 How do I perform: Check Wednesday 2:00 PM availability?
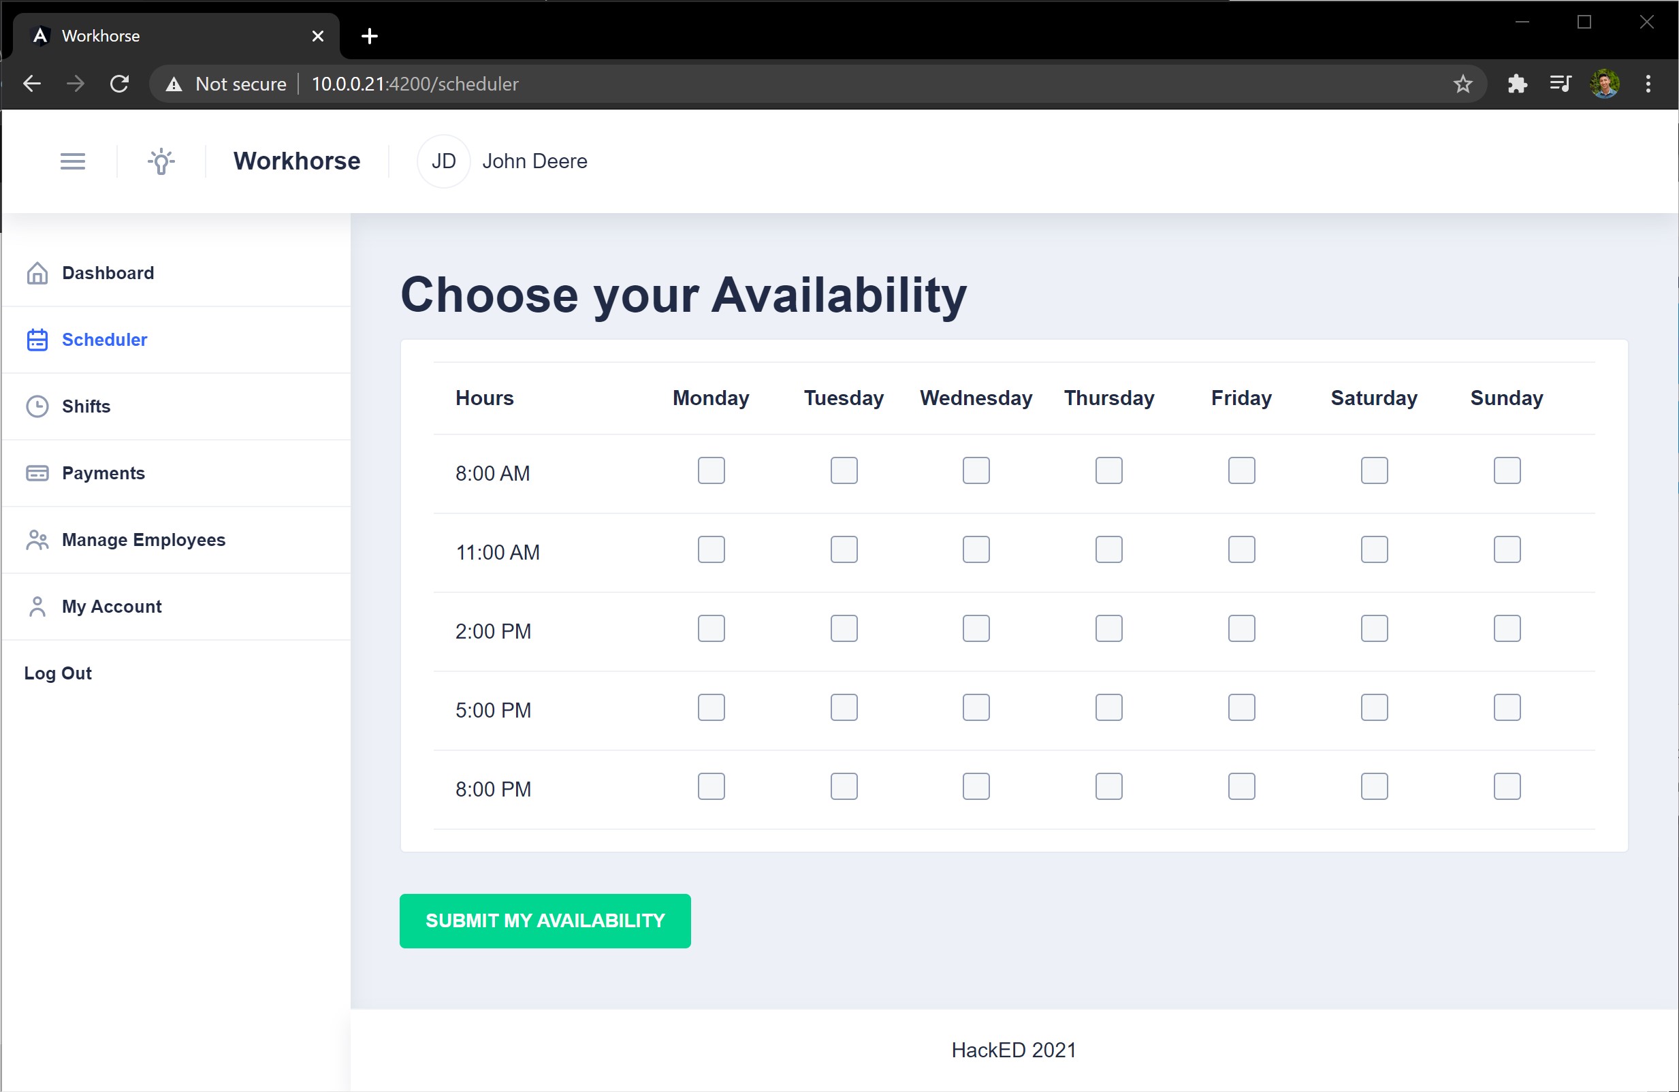(976, 628)
